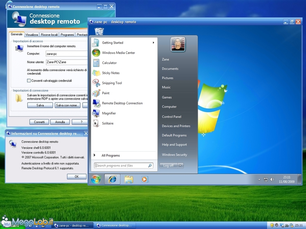Click the Zane user folder link

point(165,60)
